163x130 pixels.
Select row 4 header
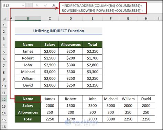4,45
